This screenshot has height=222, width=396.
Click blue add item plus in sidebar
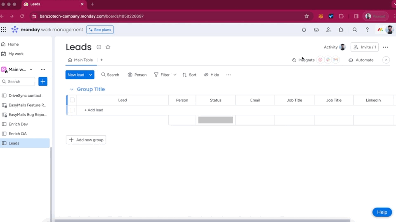click(42, 81)
